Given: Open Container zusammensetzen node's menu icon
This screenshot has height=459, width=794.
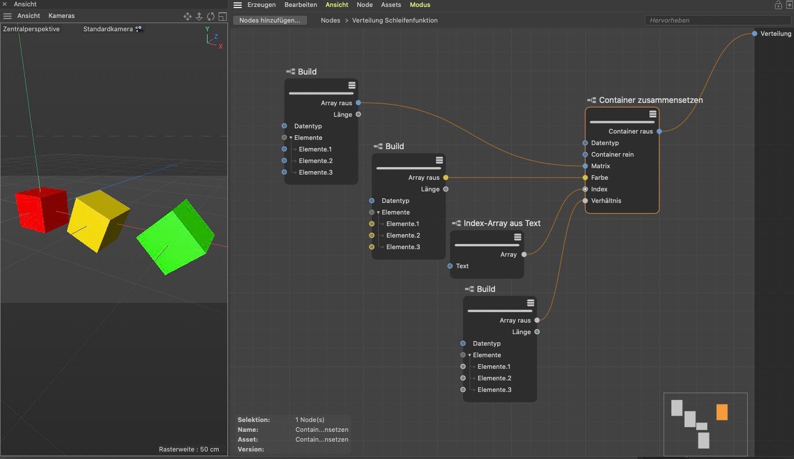Looking at the screenshot, I should (653, 114).
